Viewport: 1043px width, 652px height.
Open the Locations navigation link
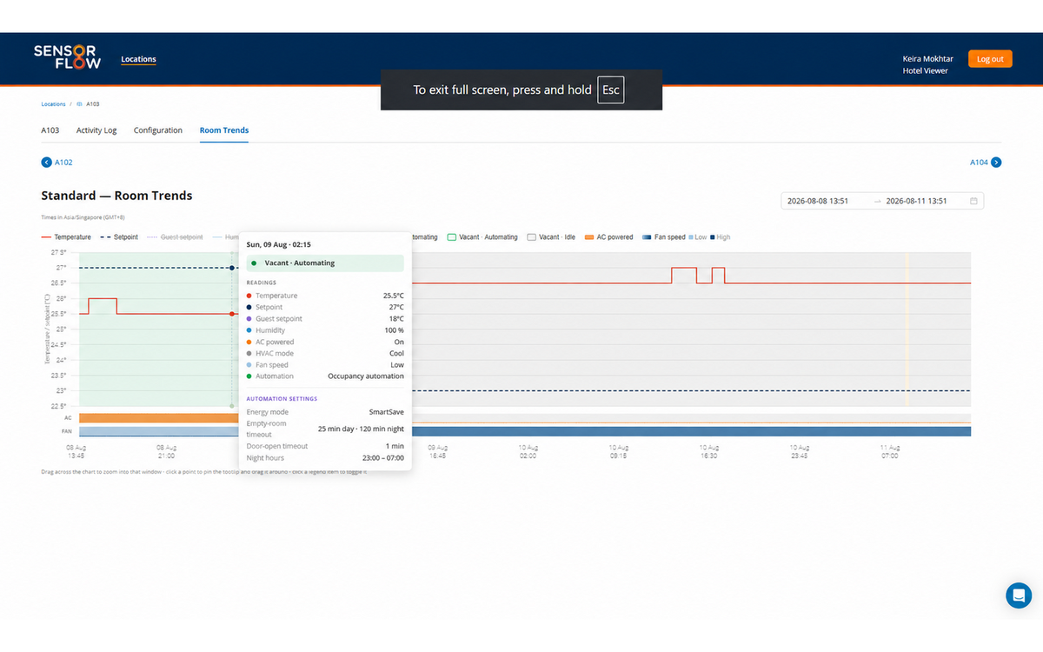pos(138,59)
